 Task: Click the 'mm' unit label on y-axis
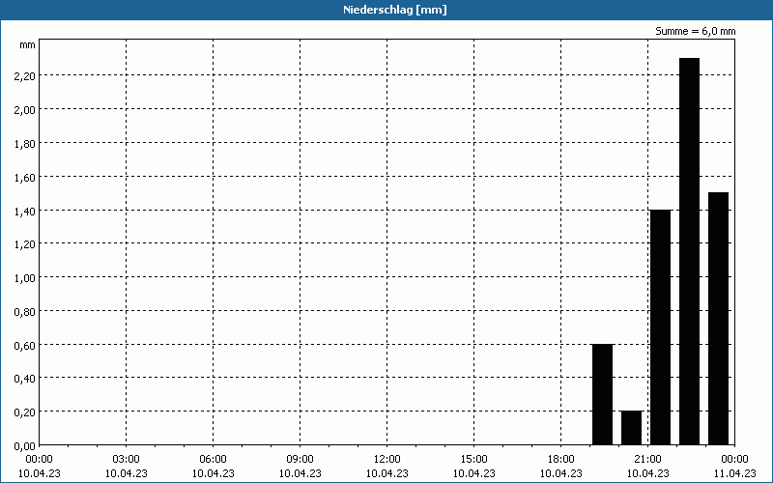(28, 44)
